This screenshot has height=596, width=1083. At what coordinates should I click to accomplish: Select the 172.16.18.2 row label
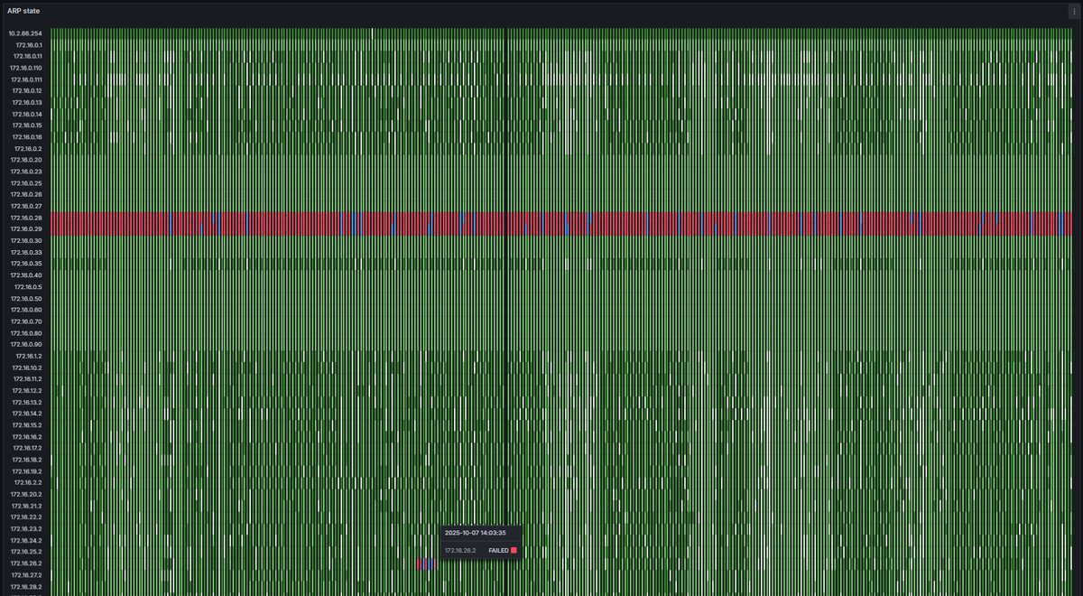click(27, 460)
